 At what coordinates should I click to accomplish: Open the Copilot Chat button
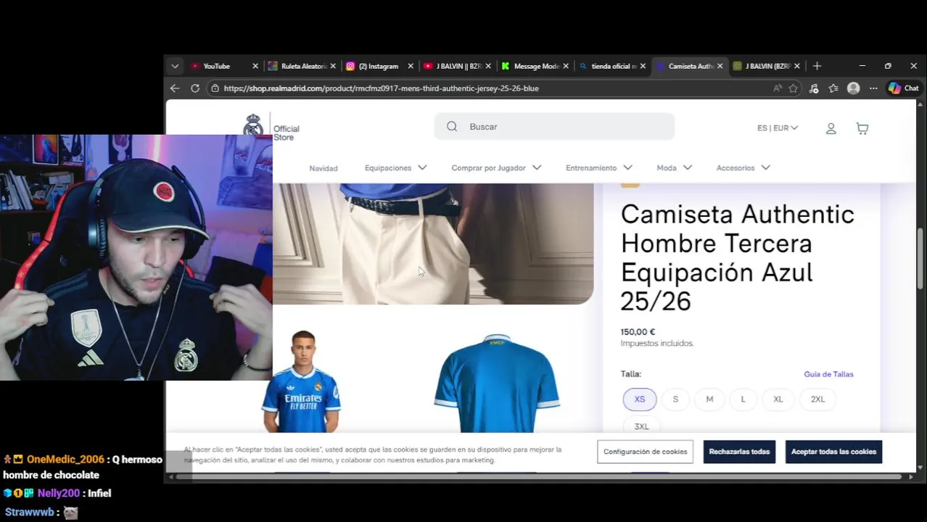904,88
